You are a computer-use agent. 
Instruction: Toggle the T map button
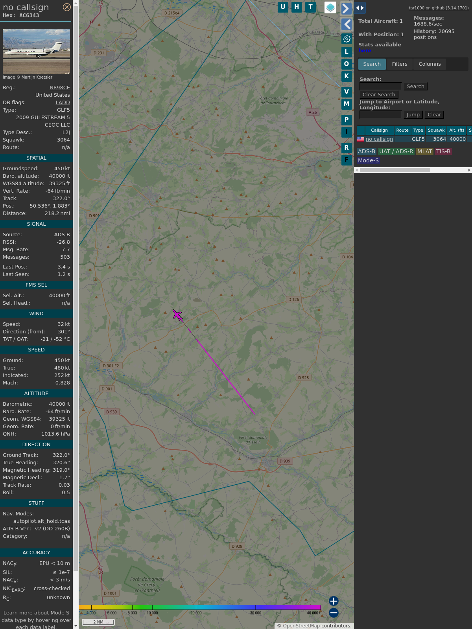pyautogui.click(x=311, y=7)
